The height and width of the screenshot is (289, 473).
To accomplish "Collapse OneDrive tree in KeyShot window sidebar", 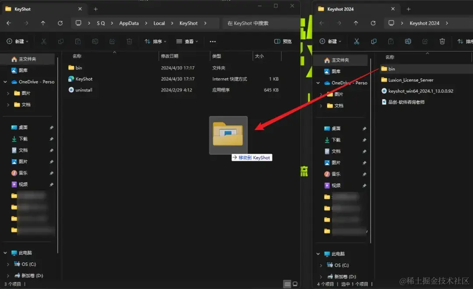I will tap(5, 82).
